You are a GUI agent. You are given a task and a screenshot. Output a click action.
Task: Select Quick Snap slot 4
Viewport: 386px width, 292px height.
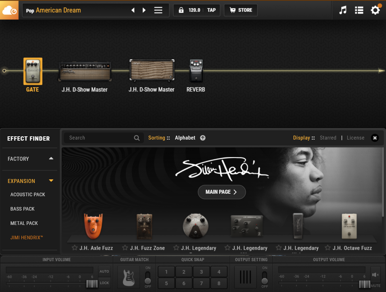(219, 272)
